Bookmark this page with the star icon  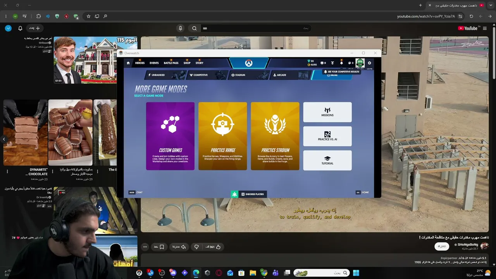(88, 16)
